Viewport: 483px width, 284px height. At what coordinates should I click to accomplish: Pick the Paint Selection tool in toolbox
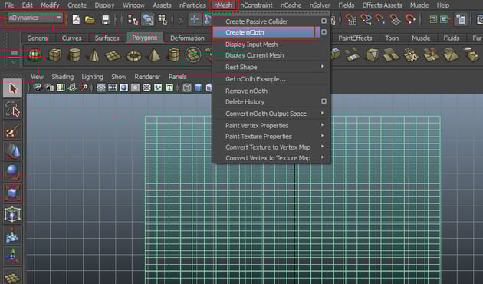[12, 130]
